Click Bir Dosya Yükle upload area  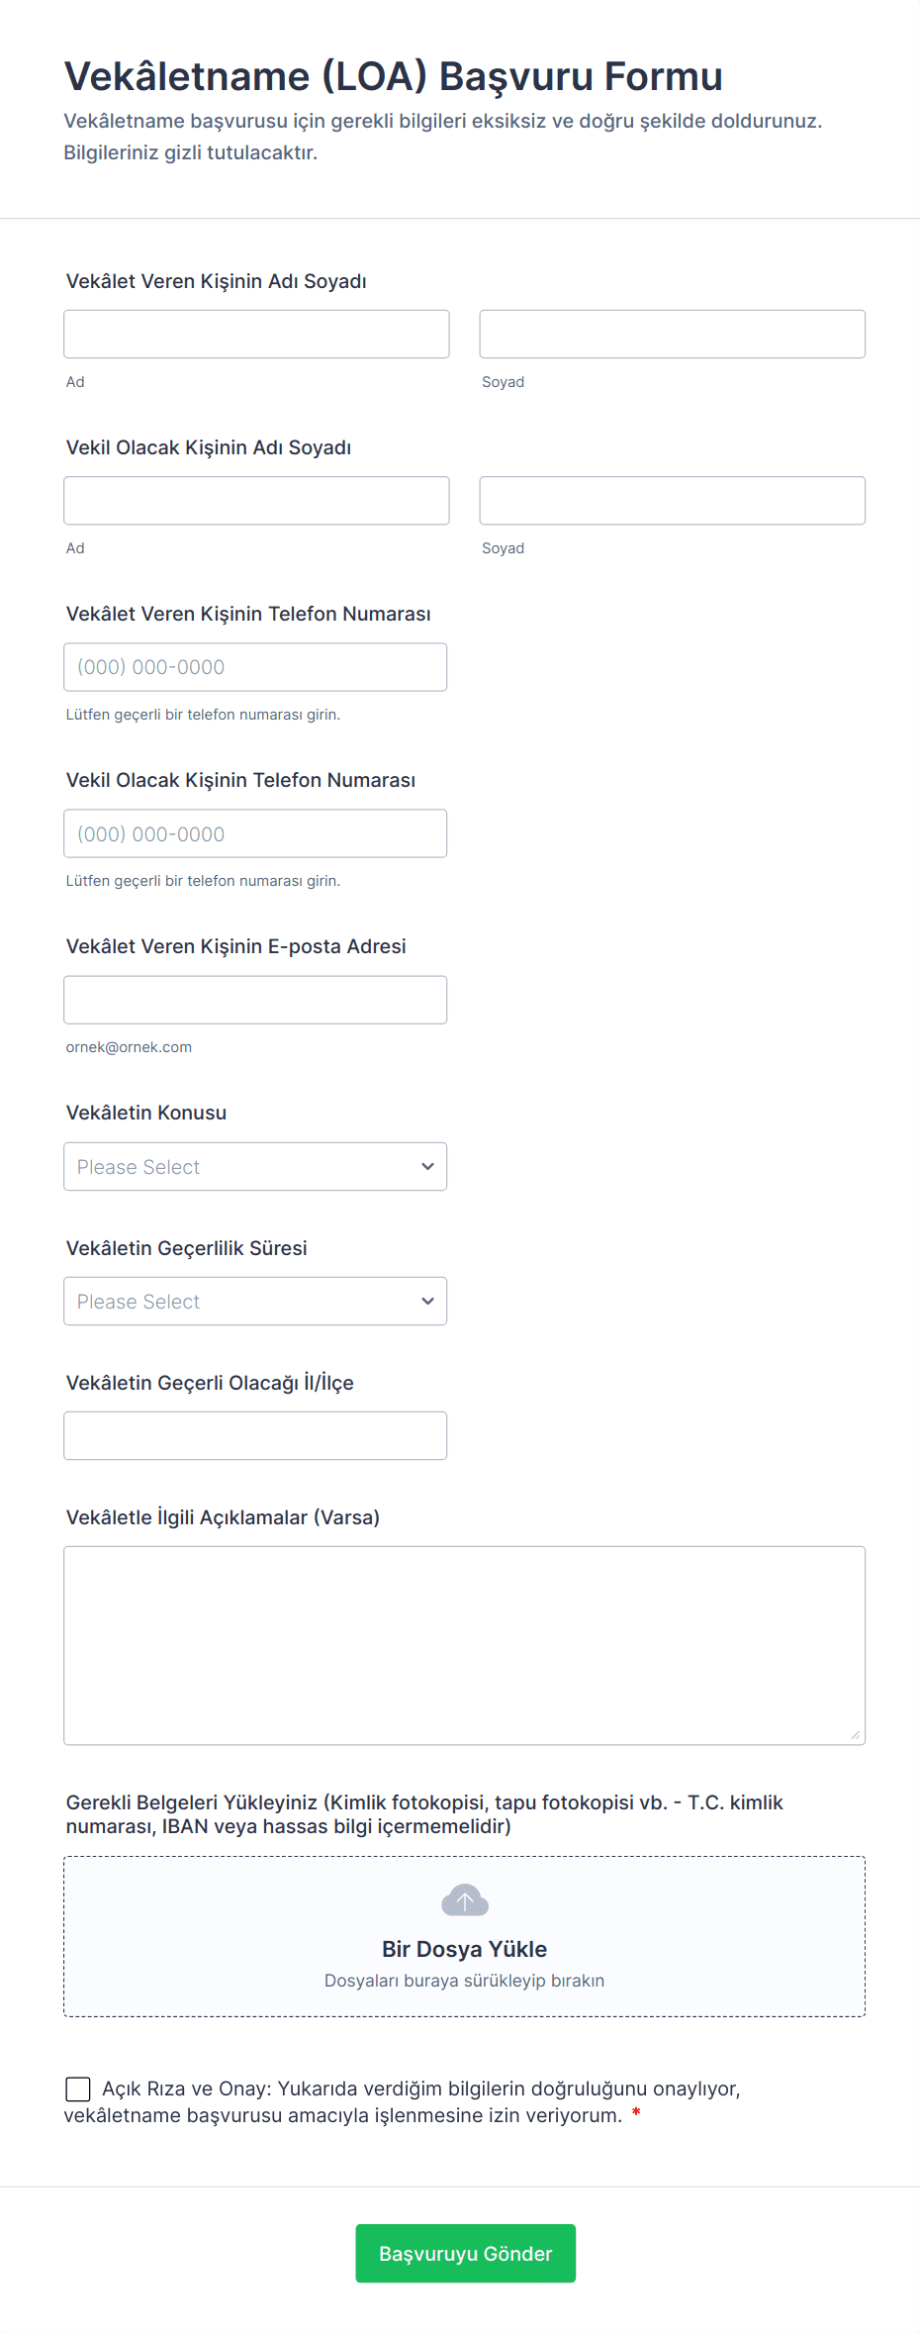click(x=465, y=1935)
